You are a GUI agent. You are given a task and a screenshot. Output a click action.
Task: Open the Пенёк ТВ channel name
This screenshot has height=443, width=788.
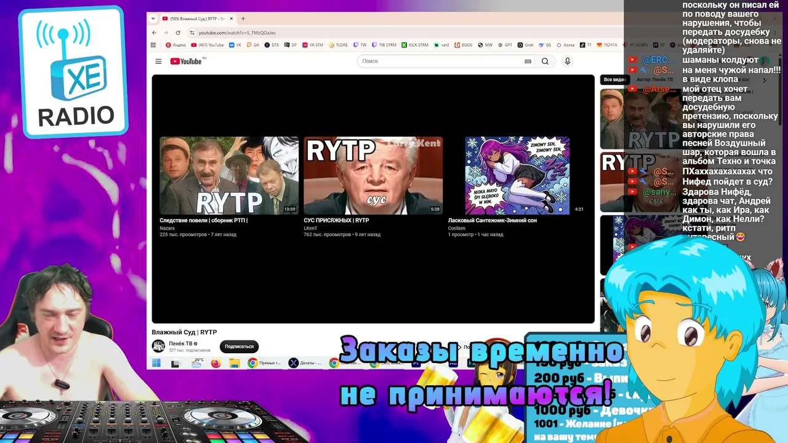(182, 343)
